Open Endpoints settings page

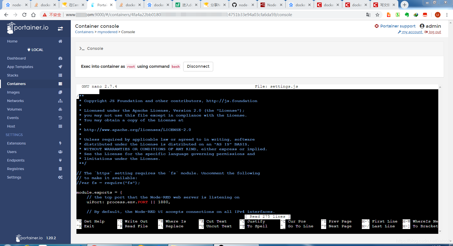point(16,160)
